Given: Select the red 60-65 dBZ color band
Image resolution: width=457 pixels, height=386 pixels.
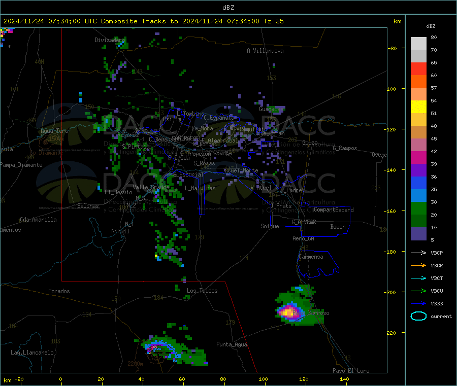Looking at the screenshot, I should 418,68.
